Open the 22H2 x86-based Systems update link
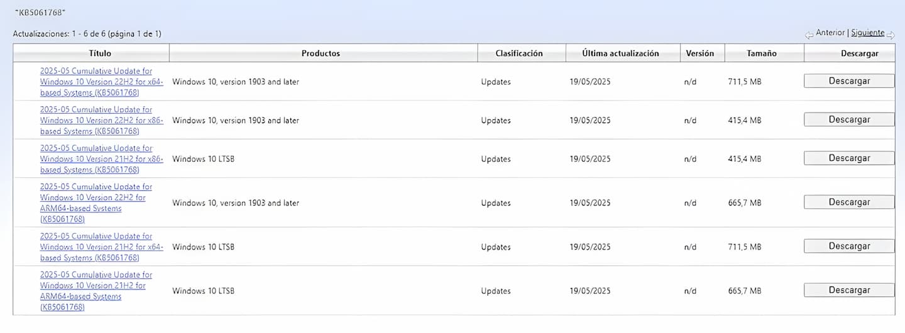This screenshot has width=905, height=333. coord(101,120)
